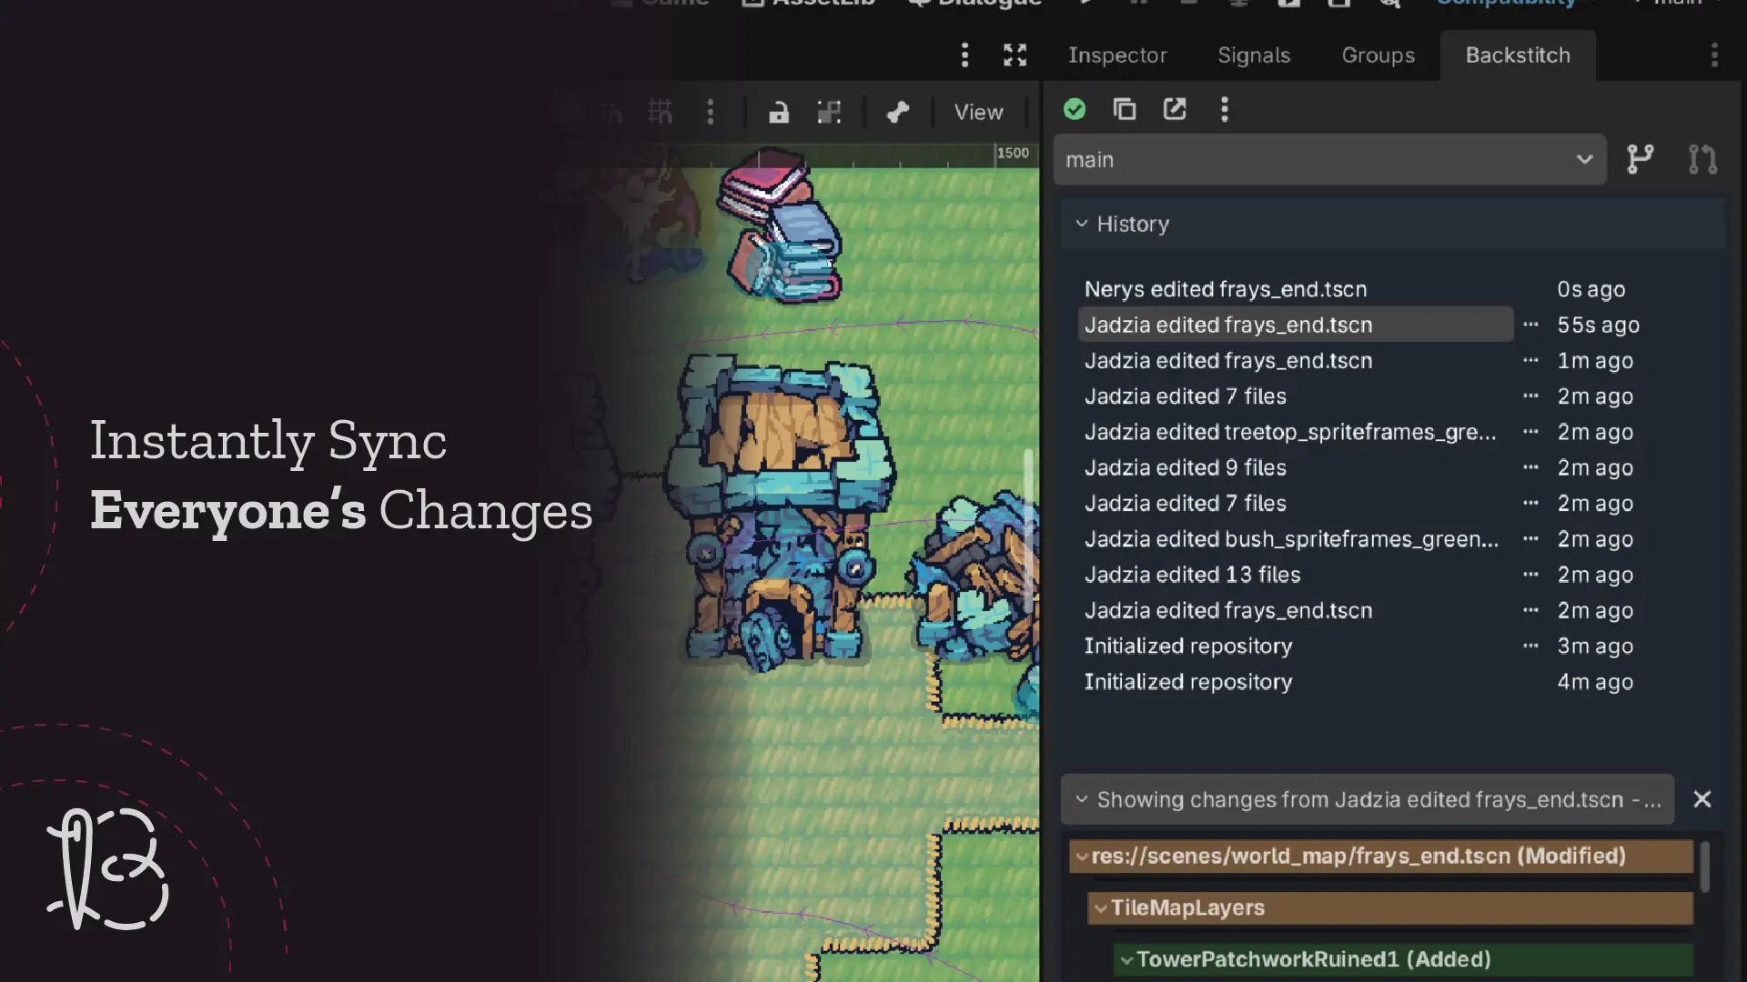The height and width of the screenshot is (982, 1747).
Task: Click the diff panel vertical scrollbar
Action: coord(1705,867)
